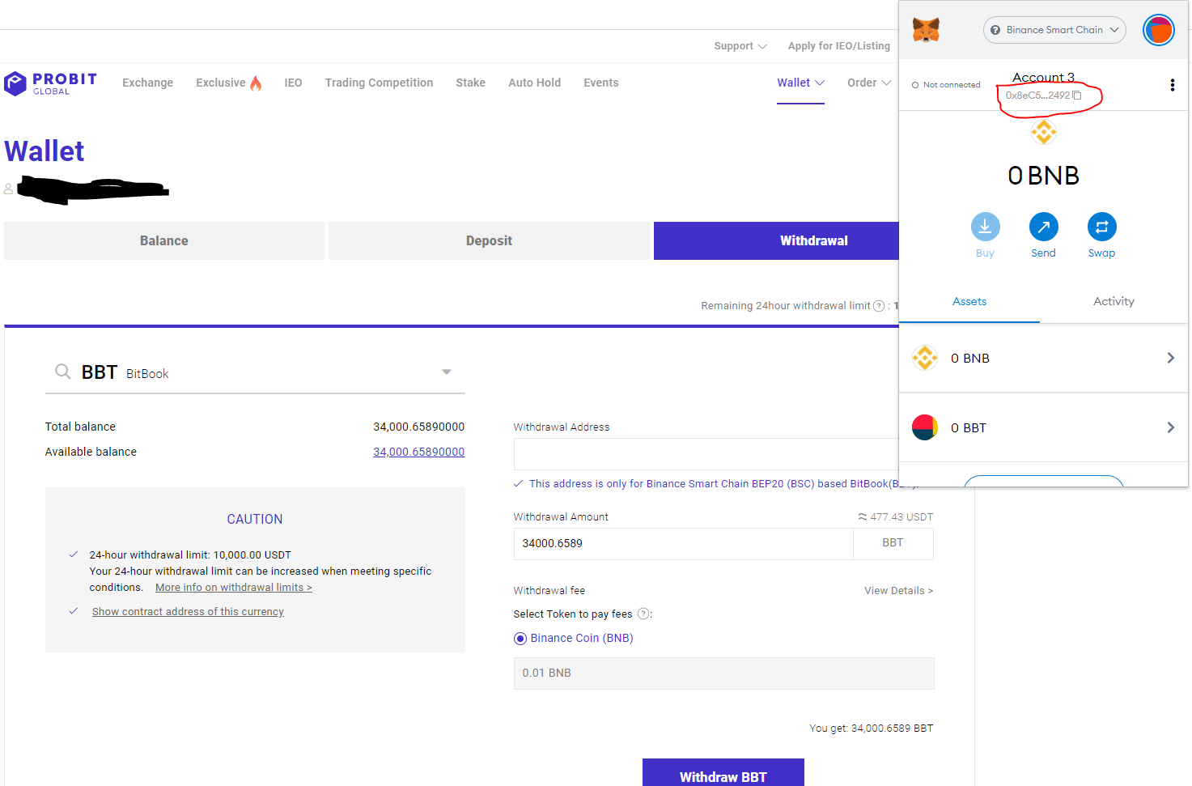Click the ProBit Global logo
Image resolution: width=1192 pixels, height=786 pixels.
50,83
